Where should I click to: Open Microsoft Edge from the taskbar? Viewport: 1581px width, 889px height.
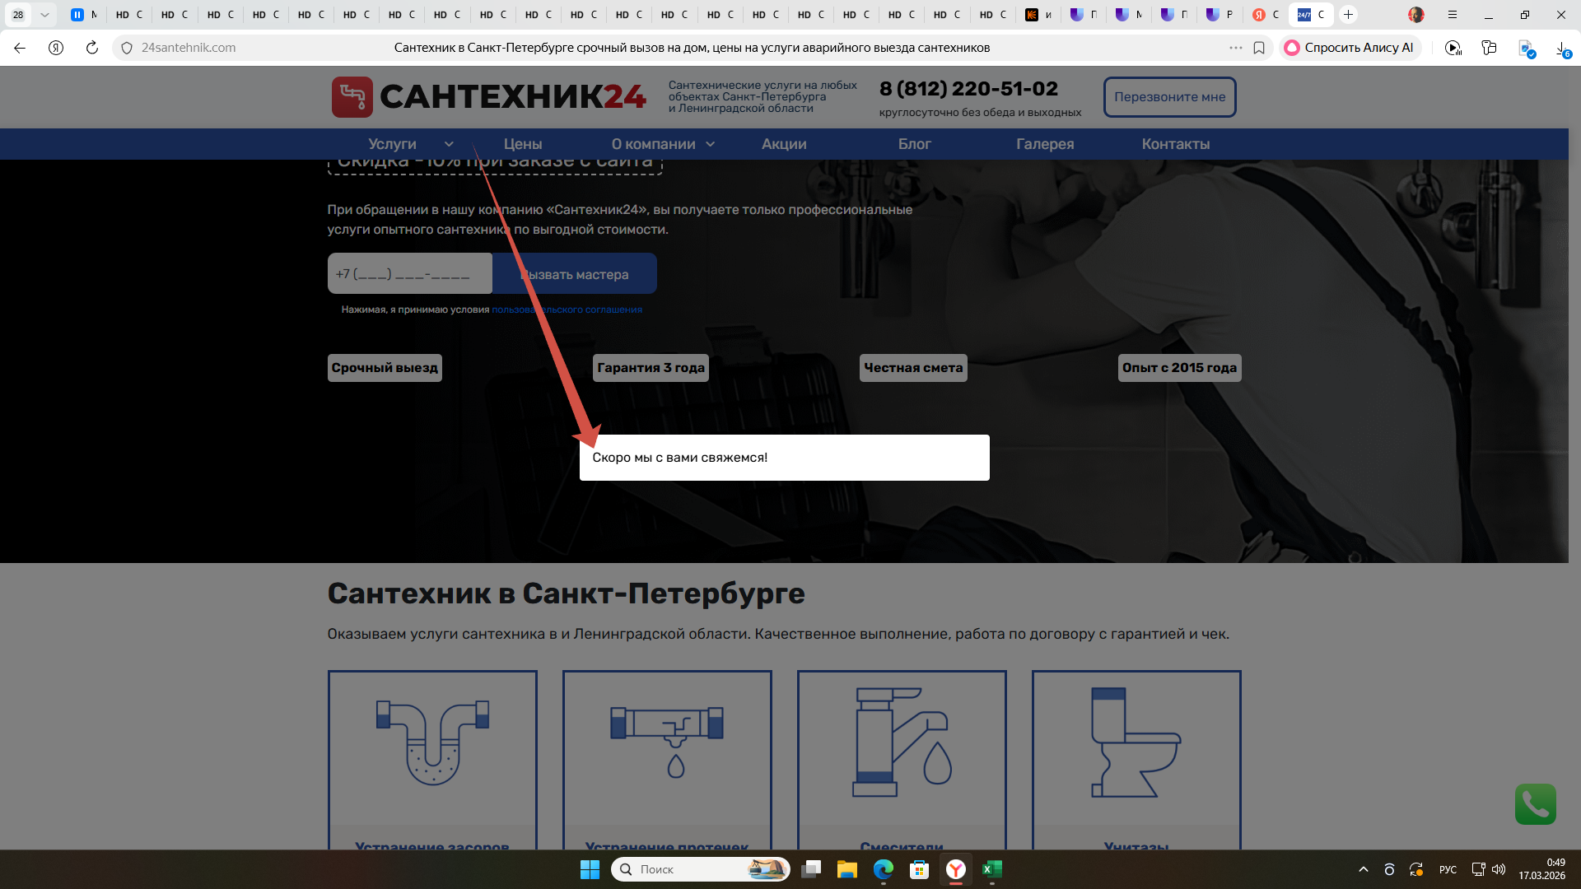pos(883,869)
